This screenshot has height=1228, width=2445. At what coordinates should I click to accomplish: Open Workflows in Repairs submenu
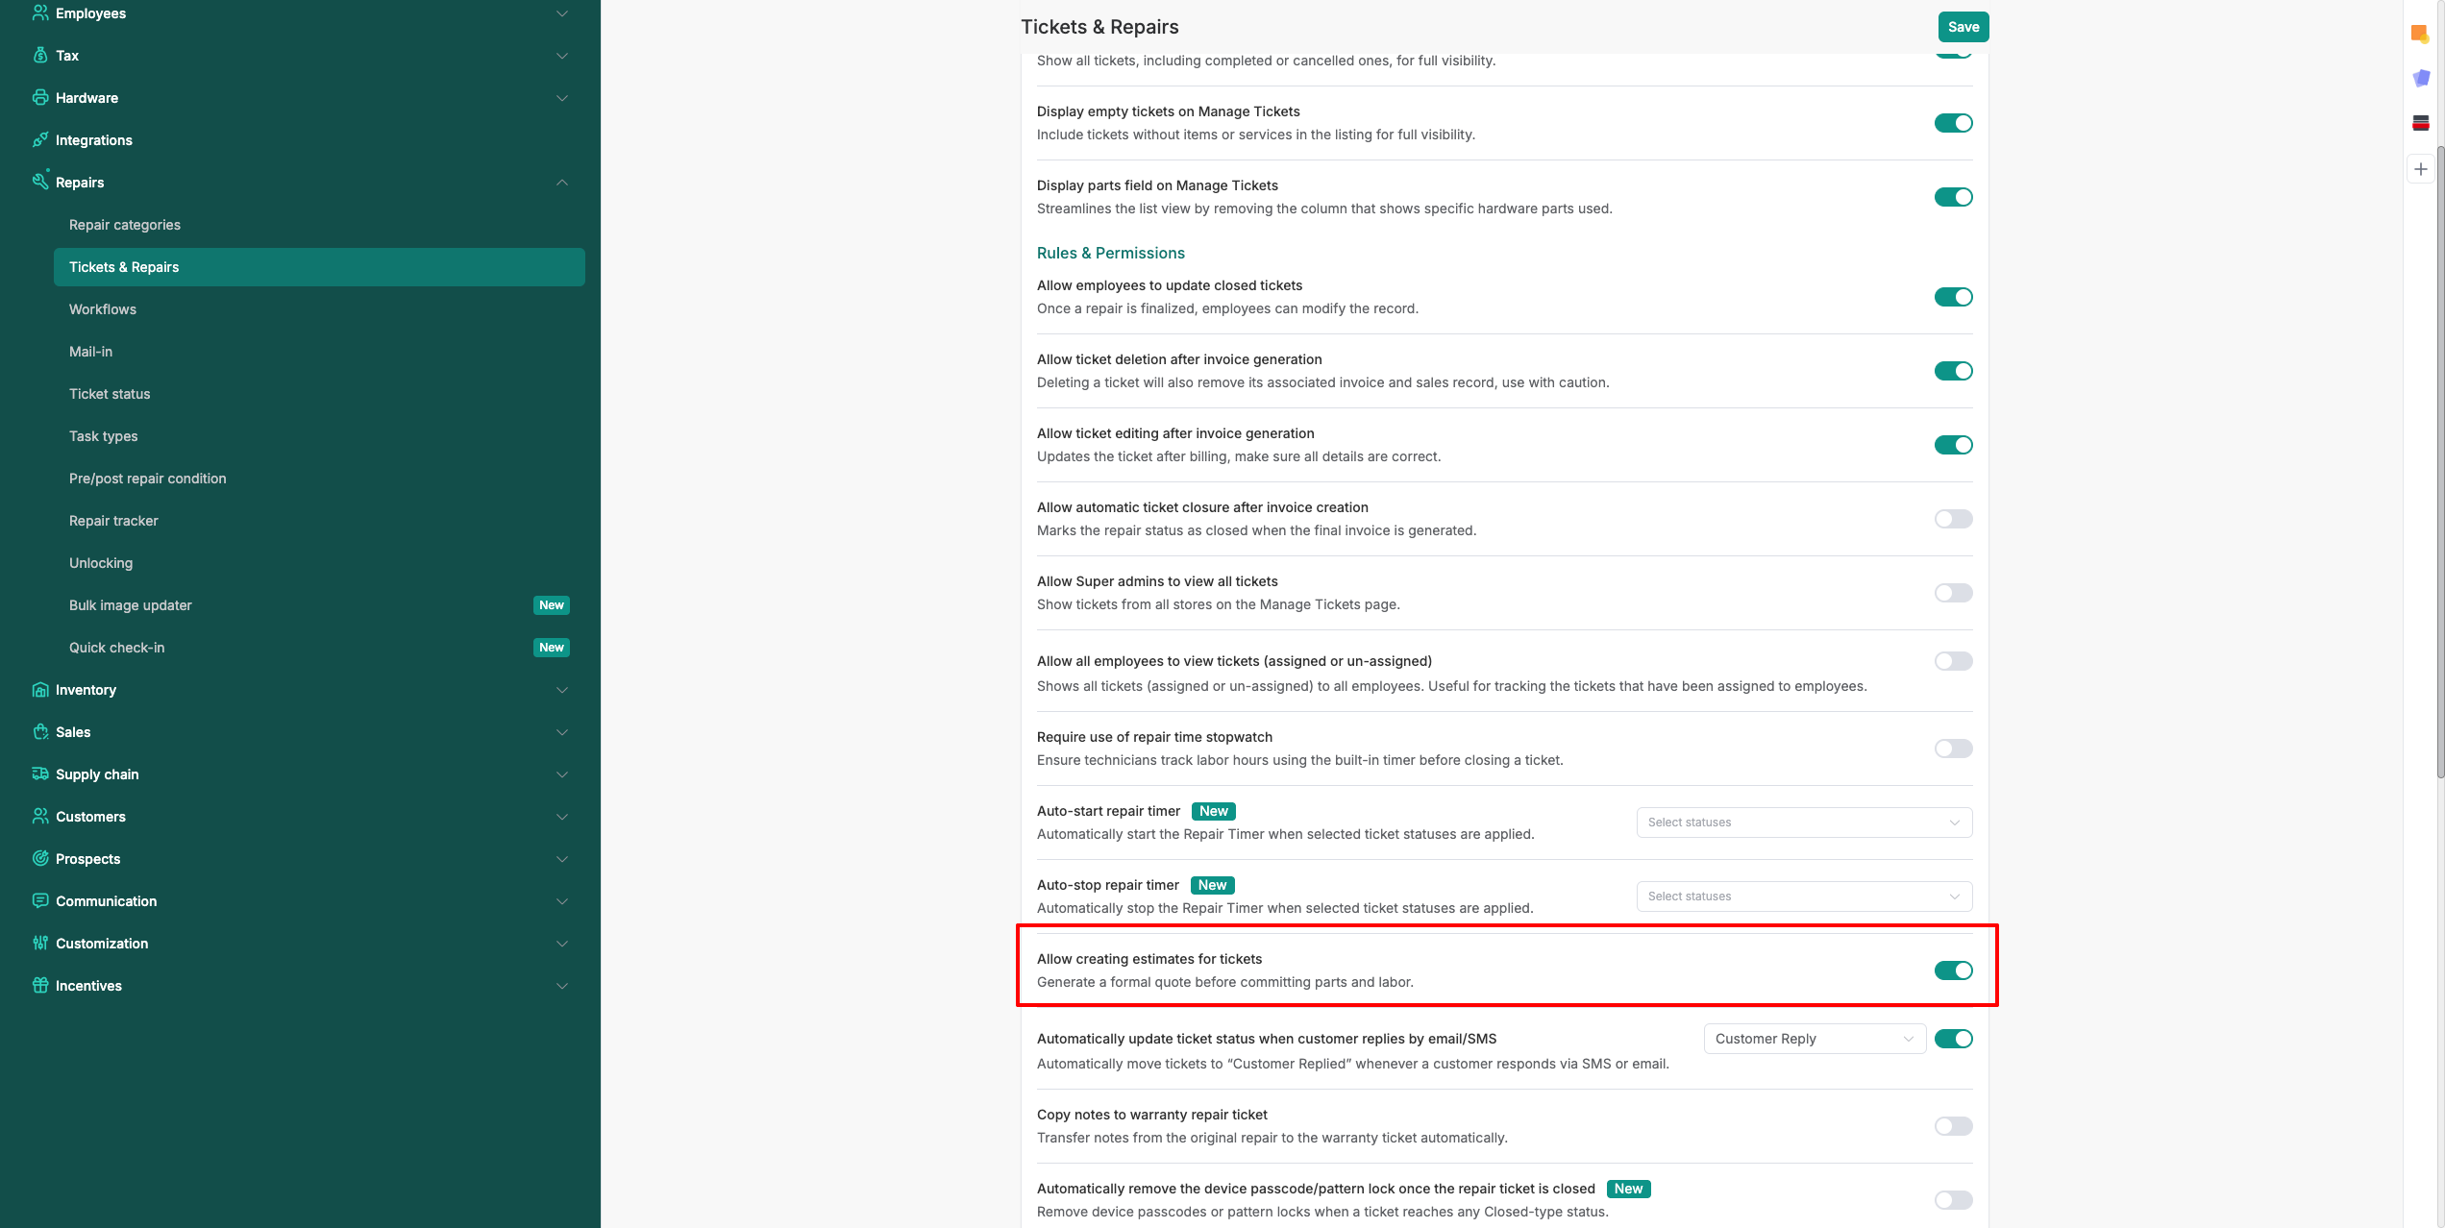[103, 309]
